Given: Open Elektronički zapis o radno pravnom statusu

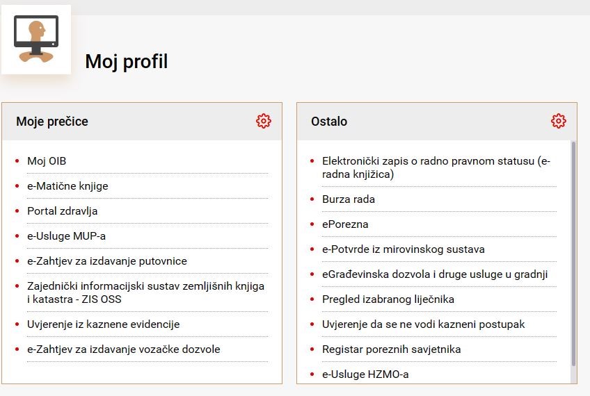Looking at the screenshot, I should [436, 167].
